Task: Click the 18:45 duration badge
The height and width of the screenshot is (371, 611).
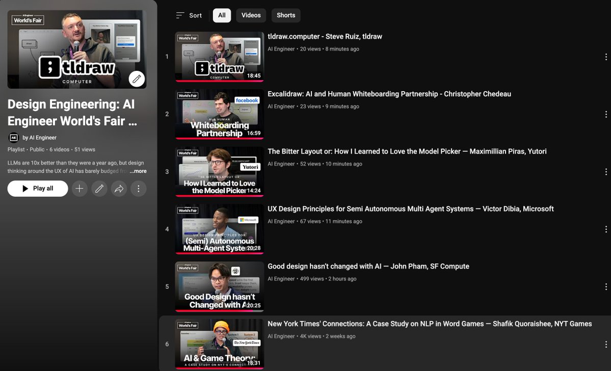Action: click(x=254, y=75)
